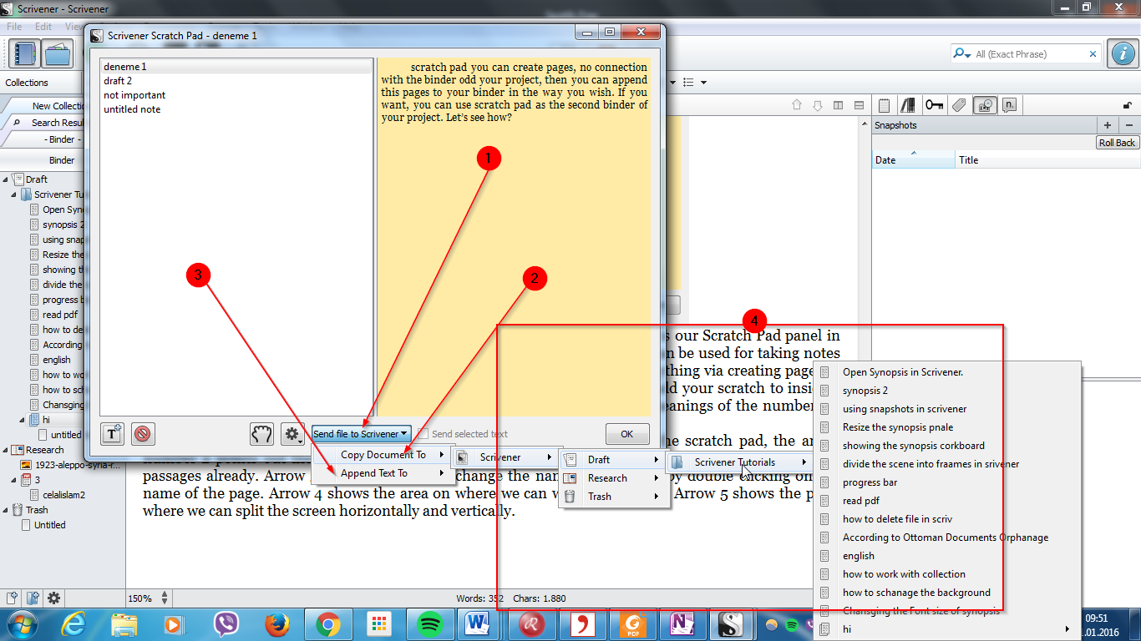Screen dimensions: 1141x641
Task: Create a new note with the T+ icon
Action: click(112, 434)
